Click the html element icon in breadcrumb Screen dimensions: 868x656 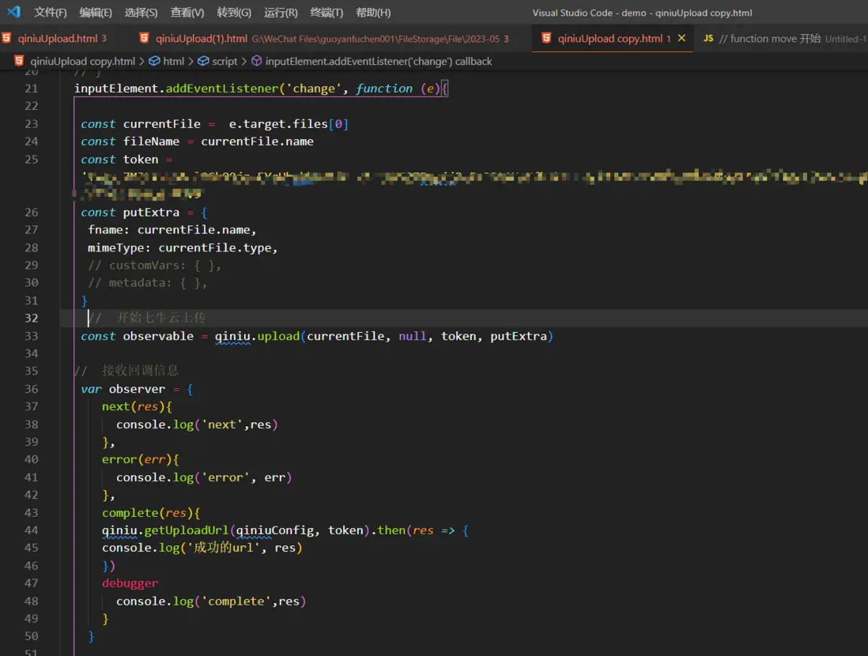(x=154, y=61)
